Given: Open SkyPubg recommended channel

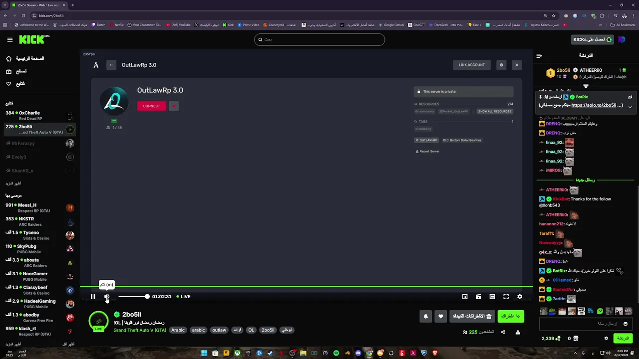Looking at the screenshot, I should point(39,249).
